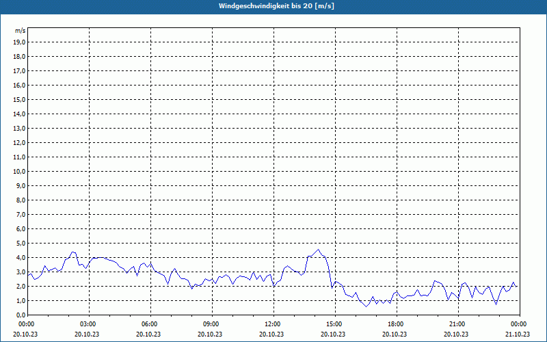This screenshot has width=547, height=342.
Task: Select the 20.10.23 date under 06:00
Action: [148, 334]
